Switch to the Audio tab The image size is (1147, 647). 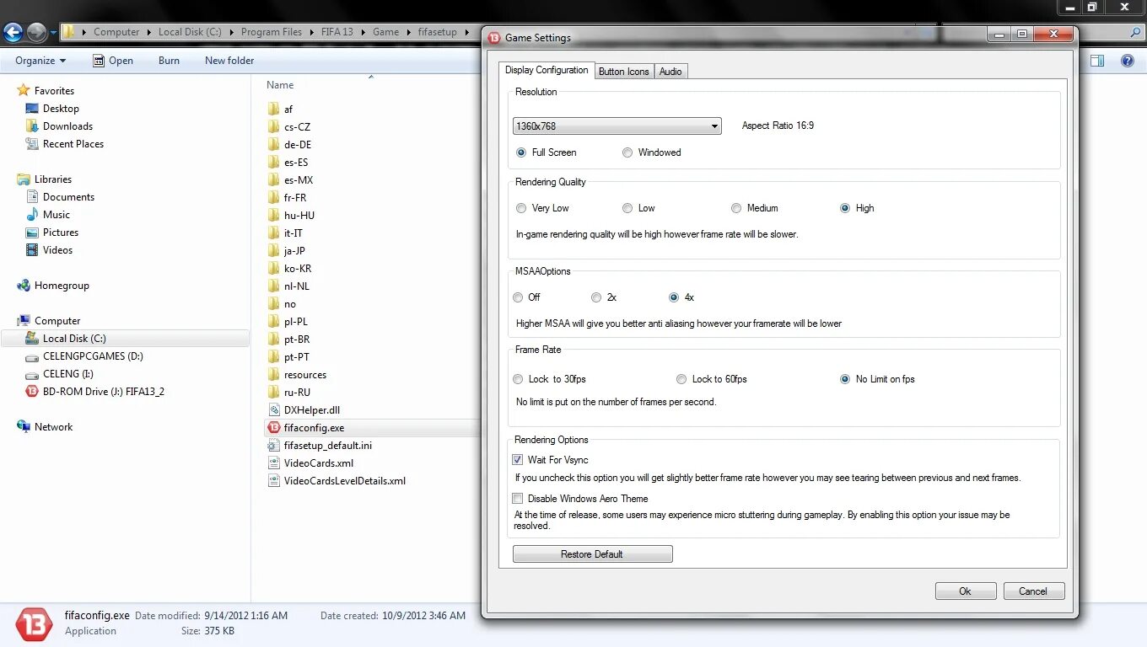coord(670,72)
